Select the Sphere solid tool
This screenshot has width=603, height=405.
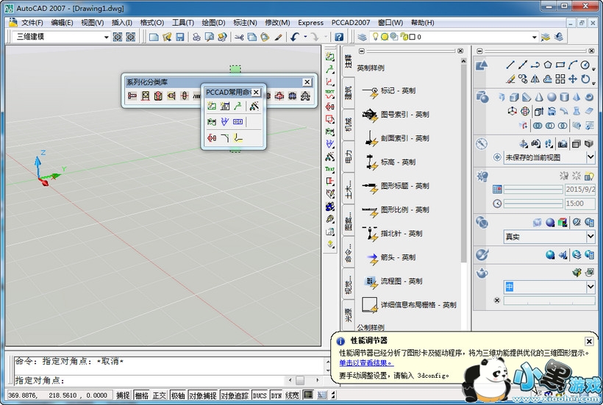point(551,97)
